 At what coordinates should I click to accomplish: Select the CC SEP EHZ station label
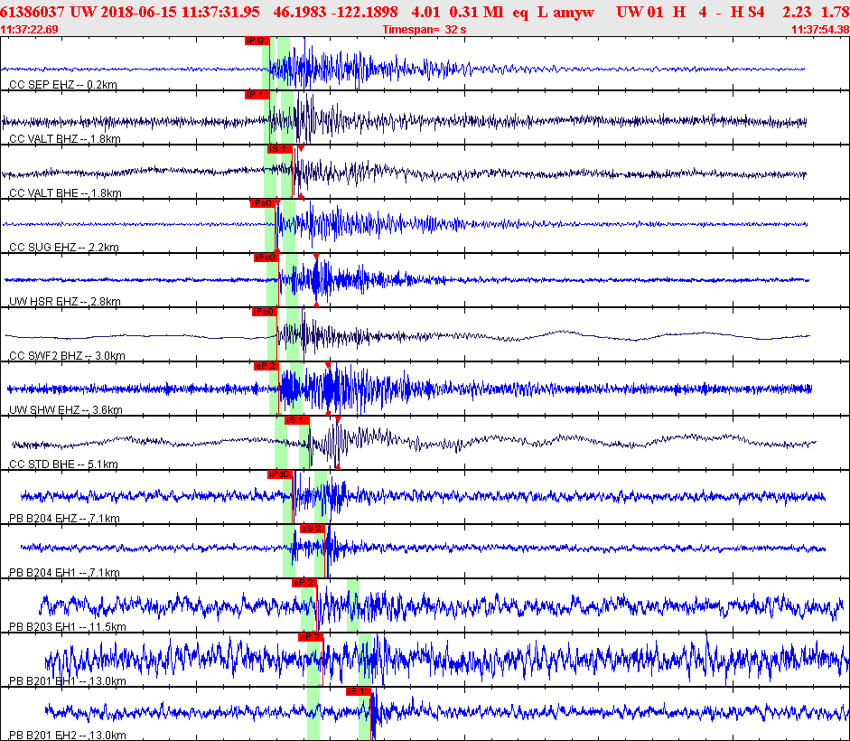62,85
